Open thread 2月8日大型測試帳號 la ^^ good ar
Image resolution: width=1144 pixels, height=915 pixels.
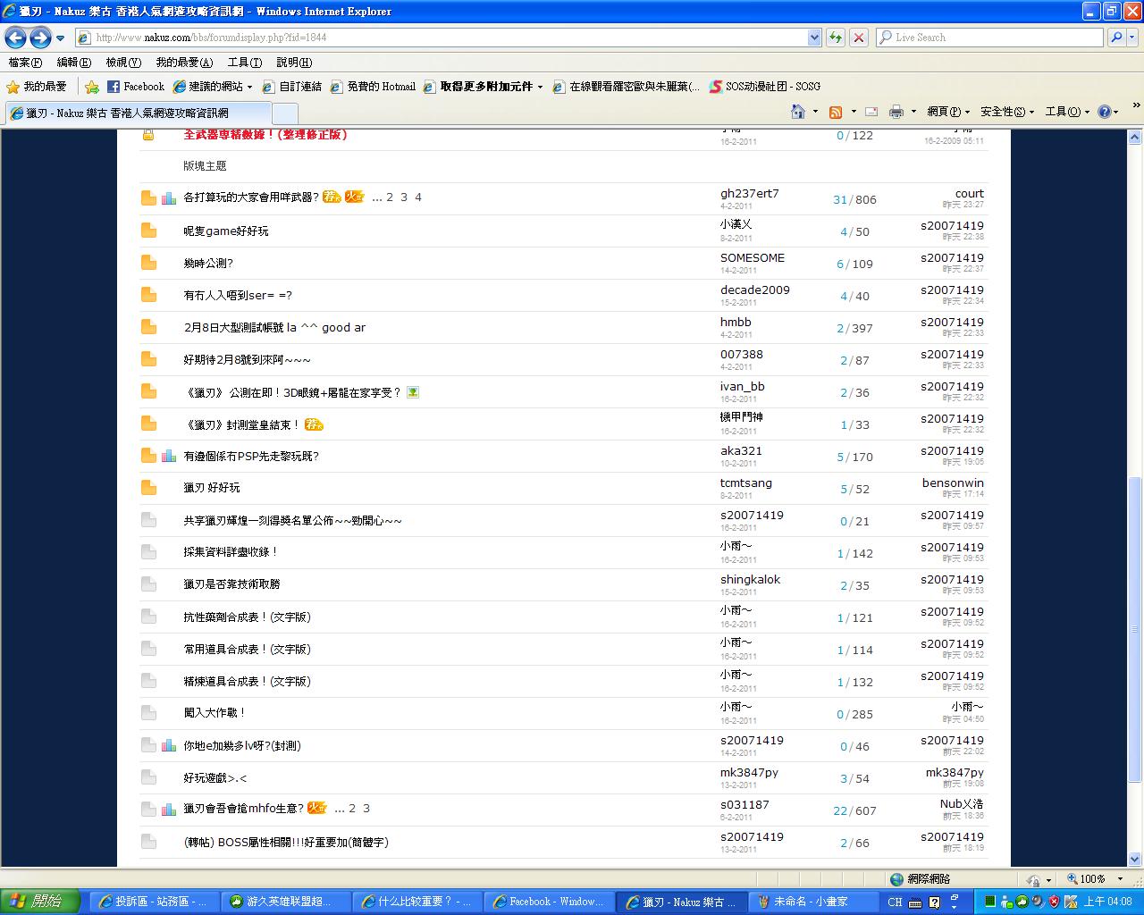[274, 328]
